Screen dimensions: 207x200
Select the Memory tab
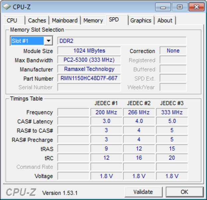(x=93, y=20)
